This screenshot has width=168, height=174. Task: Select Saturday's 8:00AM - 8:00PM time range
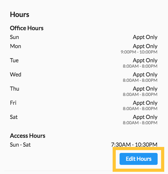click(x=140, y=123)
